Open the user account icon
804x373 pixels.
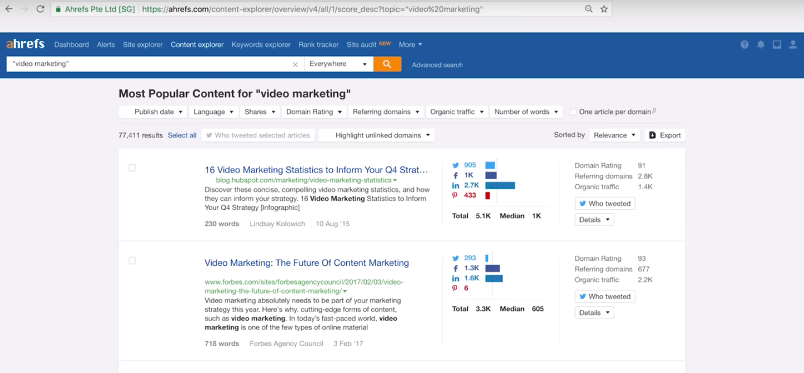(x=793, y=45)
